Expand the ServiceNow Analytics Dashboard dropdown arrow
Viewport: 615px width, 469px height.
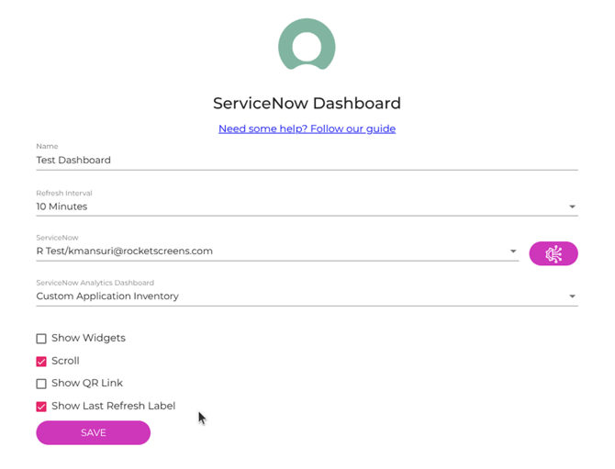pos(572,296)
